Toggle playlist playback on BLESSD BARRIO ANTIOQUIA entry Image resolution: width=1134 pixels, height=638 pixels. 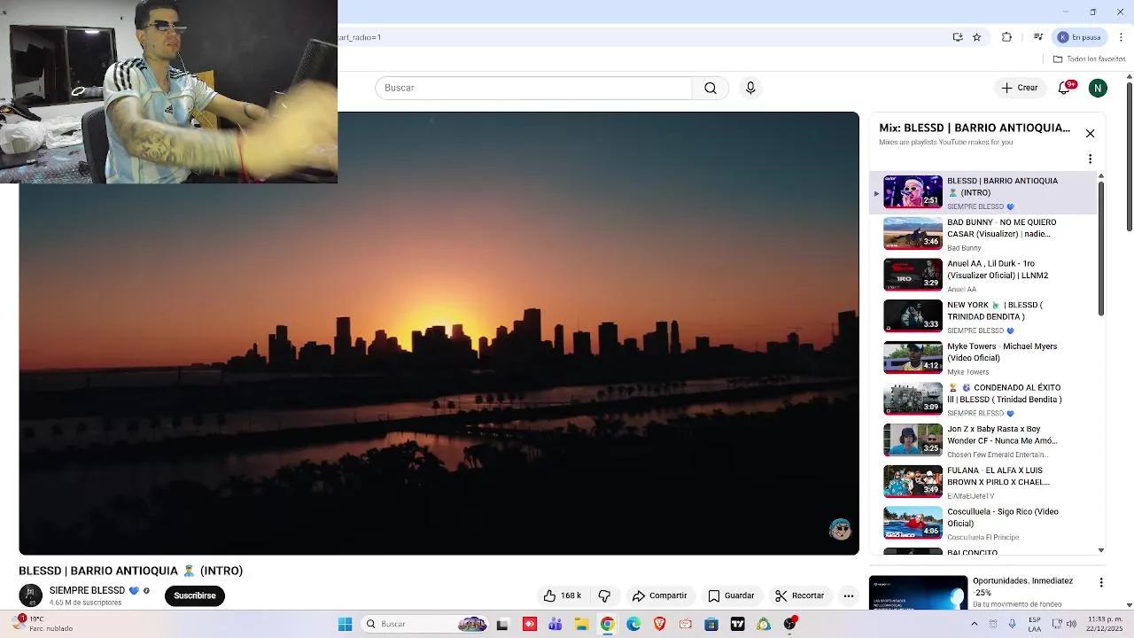pos(876,192)
